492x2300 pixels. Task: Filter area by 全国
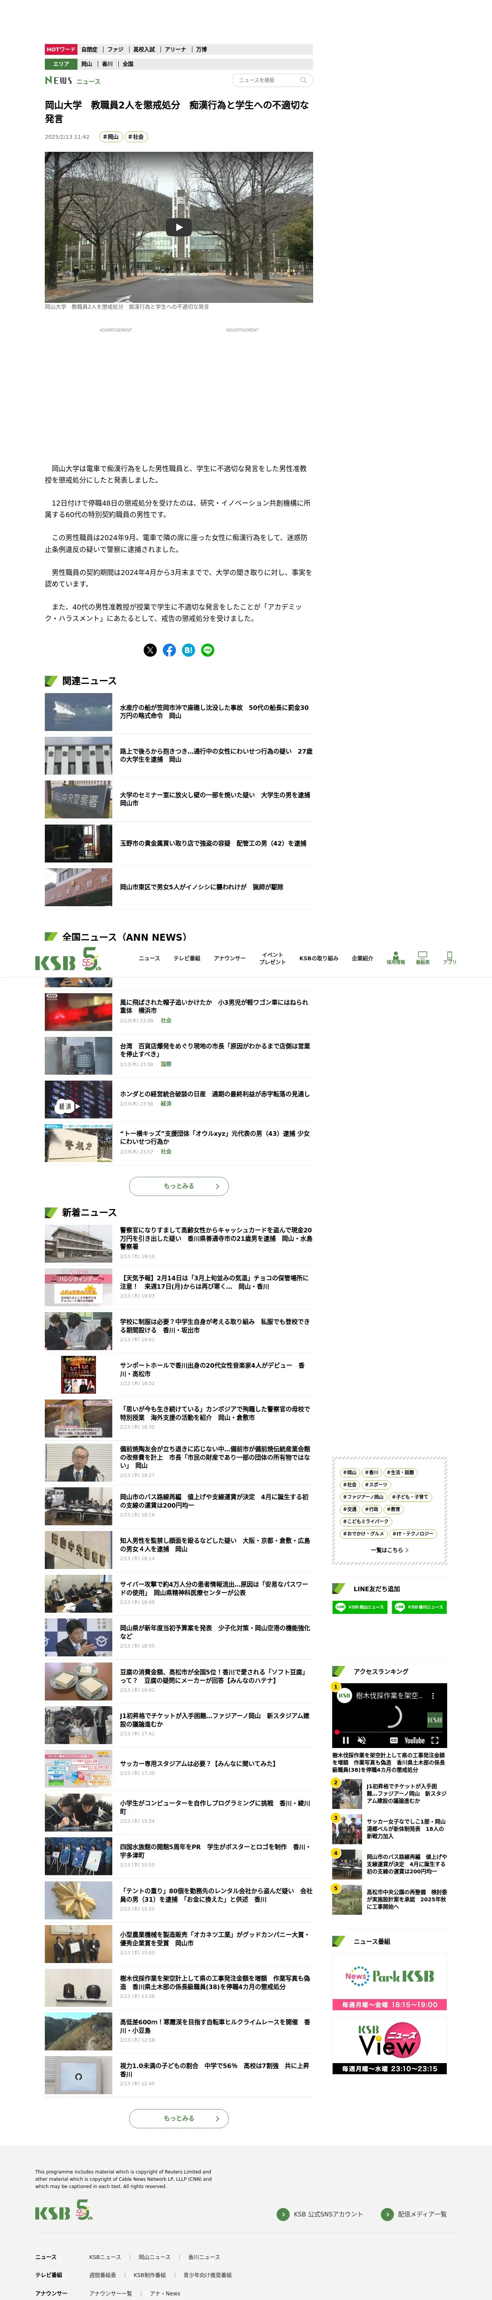(128, 64)
